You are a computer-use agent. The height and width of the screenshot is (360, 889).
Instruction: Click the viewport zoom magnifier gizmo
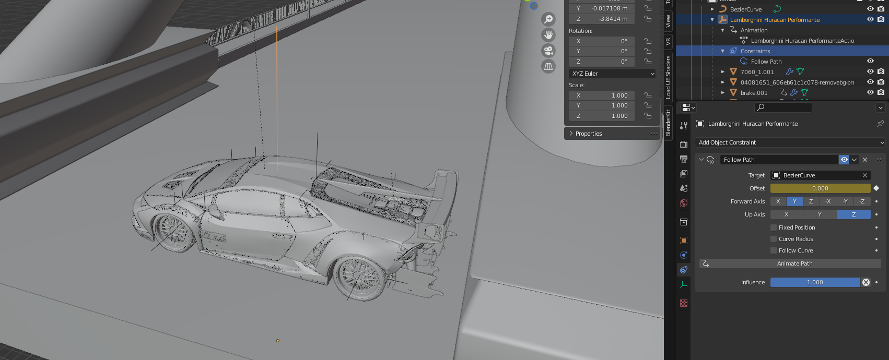coord(548,19)
